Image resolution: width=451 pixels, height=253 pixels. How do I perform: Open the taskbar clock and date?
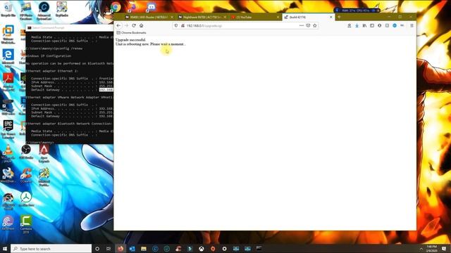coord(432,249)
